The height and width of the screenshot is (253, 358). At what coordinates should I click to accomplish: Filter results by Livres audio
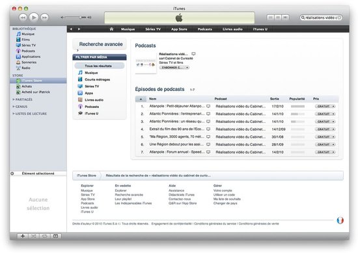pyautogui.click(x=94, y=100)
